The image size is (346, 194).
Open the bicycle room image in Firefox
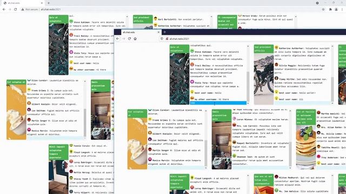(264, 79)
